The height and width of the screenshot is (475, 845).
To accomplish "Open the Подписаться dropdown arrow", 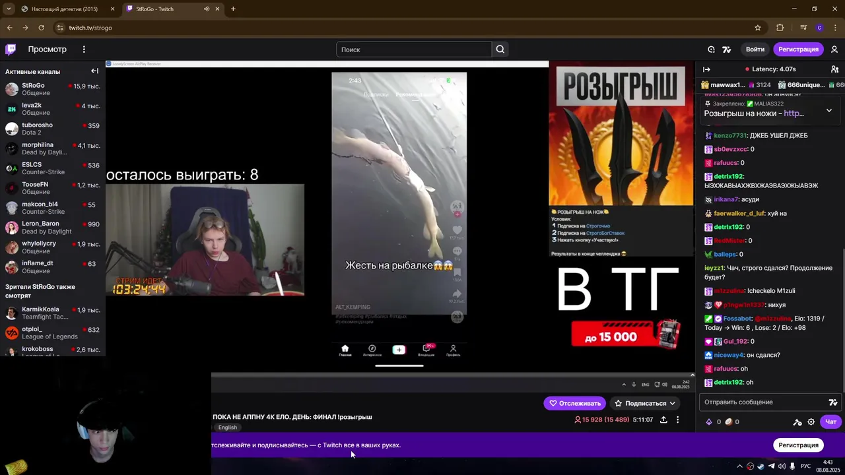I will click(x=673, y=403).
